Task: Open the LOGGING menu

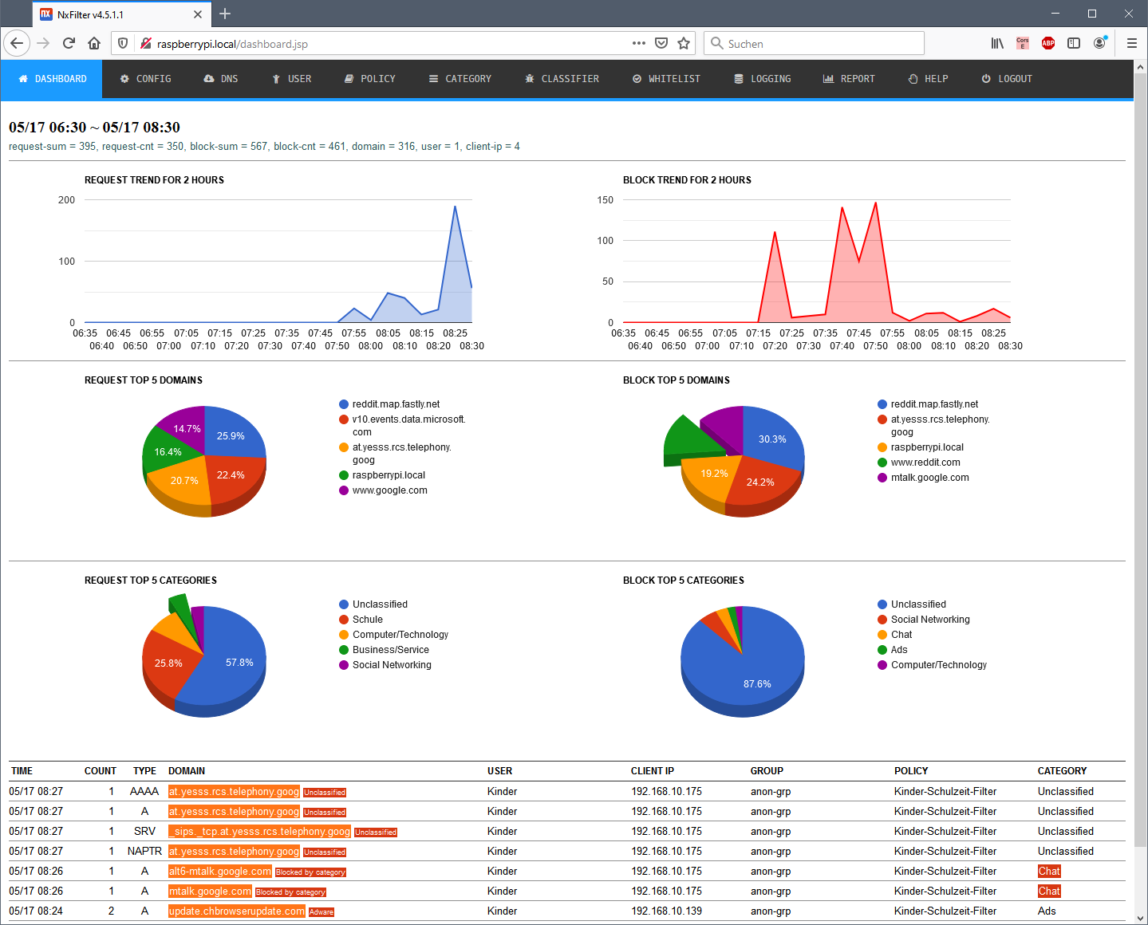Action: click(763, 79)
